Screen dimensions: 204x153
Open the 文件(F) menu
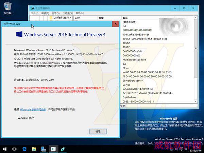click(35, 13)
